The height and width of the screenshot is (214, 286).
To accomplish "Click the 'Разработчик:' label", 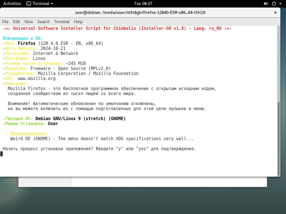I will pos(20,73).
